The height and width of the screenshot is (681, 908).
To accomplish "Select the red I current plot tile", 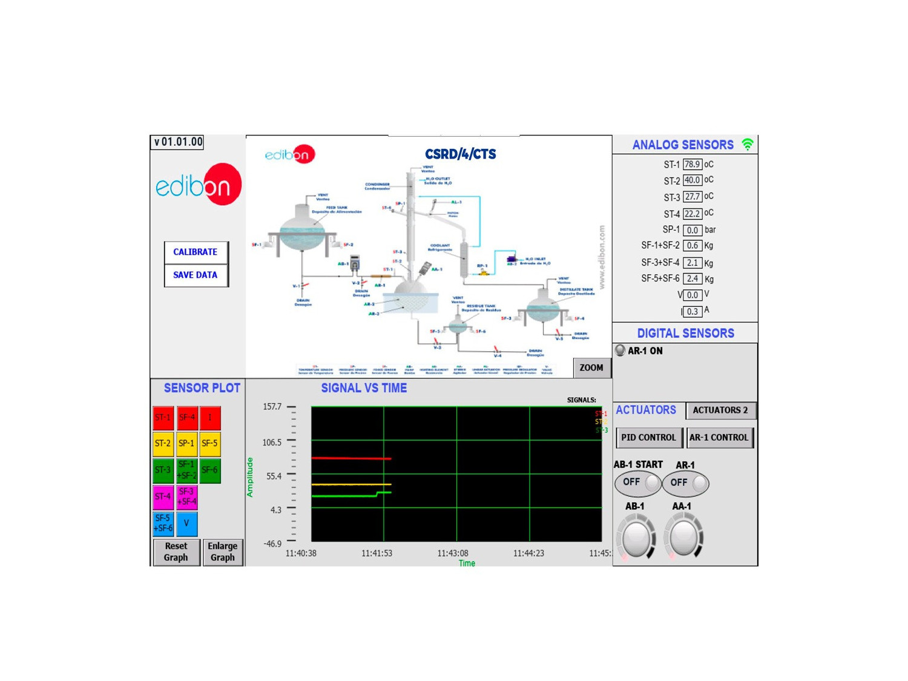I will coord(210,418).
